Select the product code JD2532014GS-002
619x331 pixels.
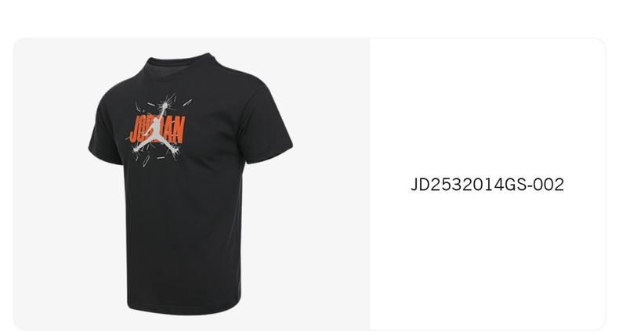487,185
